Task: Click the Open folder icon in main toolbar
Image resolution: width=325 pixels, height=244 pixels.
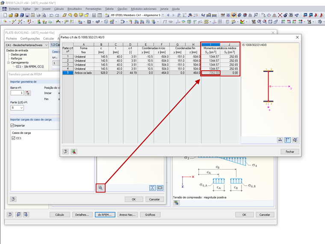Action: coord(11,15)
